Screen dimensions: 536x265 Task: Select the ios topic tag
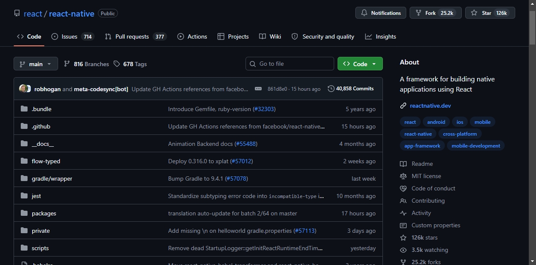click(x=460, y=122)
